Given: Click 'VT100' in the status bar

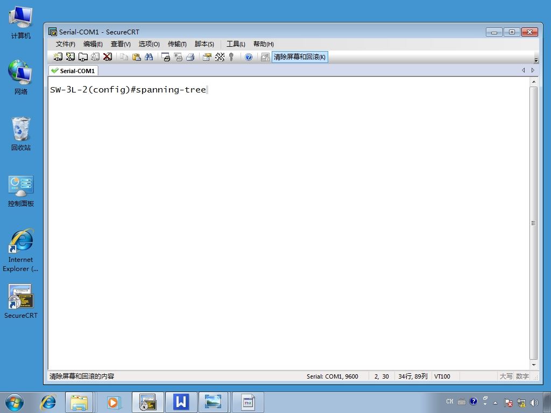Looking at the screenshot, I should (442, 376).
